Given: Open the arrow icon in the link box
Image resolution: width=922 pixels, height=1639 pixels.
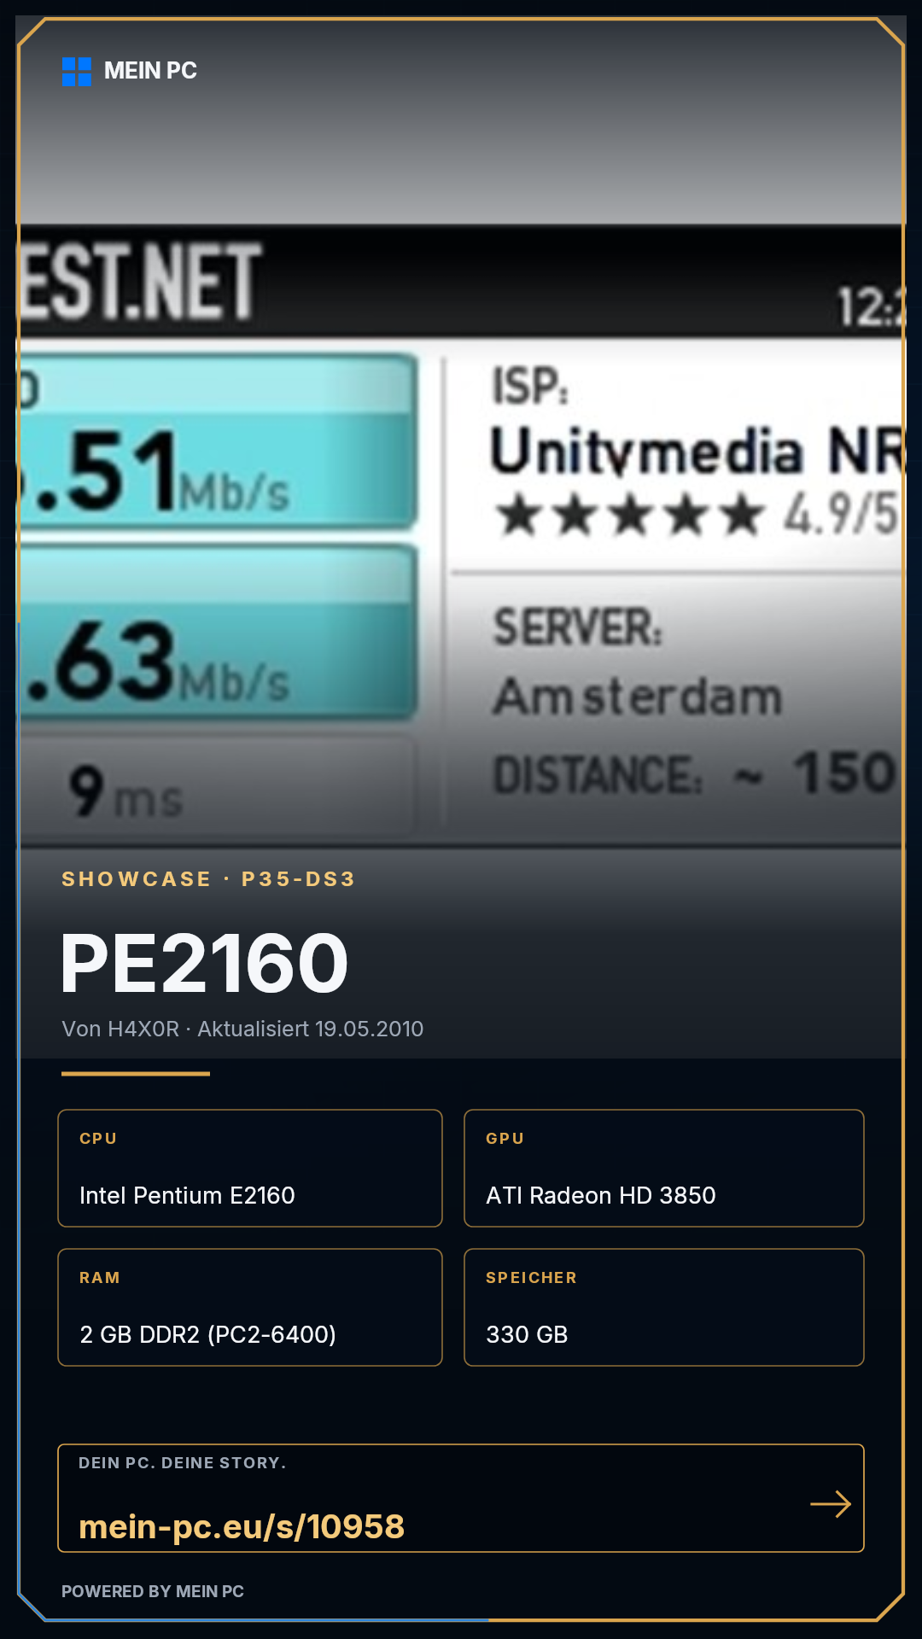Looking at the screenshot, I should 831,1504.
